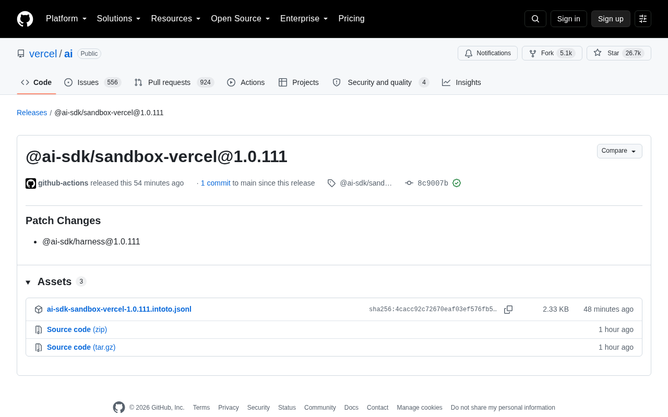Open the Community footer link
The width and height of the screenshot is (668, 417).
click(320, 408)
